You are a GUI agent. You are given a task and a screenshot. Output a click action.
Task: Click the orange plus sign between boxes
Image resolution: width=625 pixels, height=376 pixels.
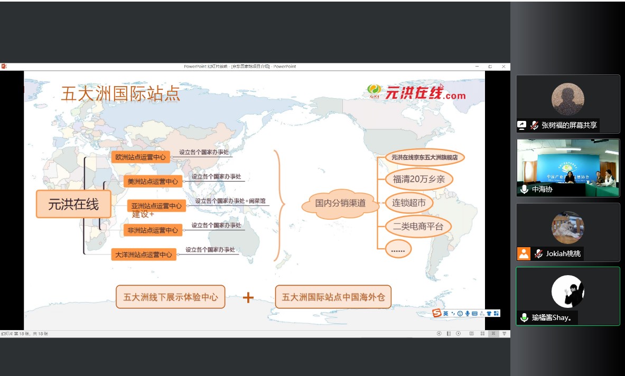pyautogui.click(x=248, y=297)
